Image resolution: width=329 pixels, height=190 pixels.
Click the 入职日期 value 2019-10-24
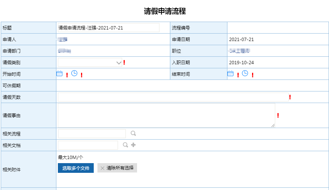[241, 62]
